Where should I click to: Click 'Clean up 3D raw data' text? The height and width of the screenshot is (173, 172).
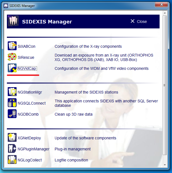[73, 114]
